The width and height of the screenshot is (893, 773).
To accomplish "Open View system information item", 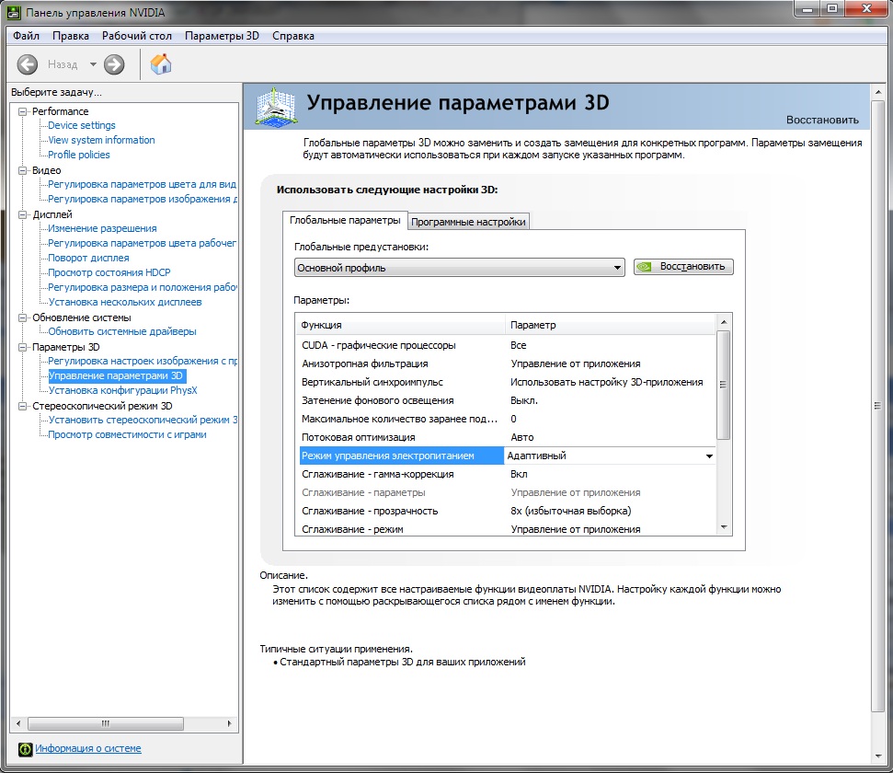I will point(101,140).
